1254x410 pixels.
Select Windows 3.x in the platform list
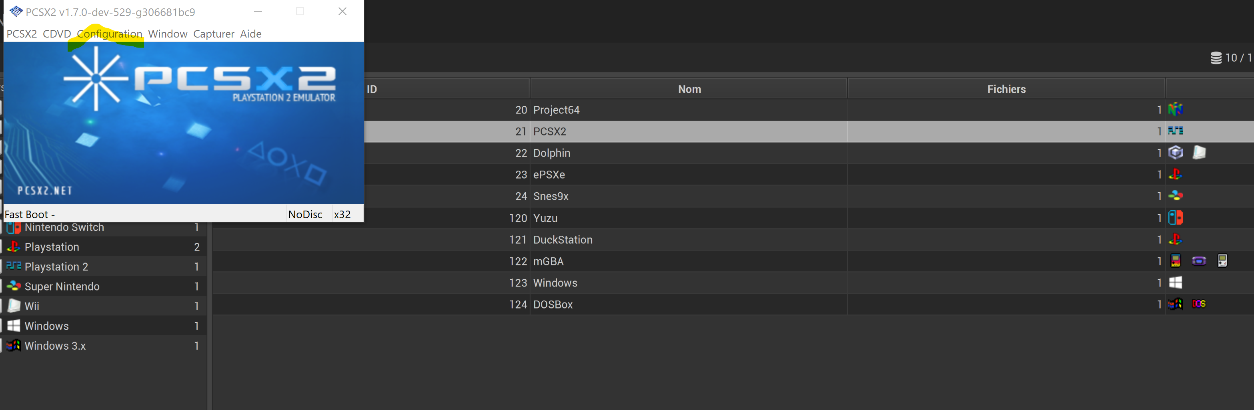tap(55, 346)
